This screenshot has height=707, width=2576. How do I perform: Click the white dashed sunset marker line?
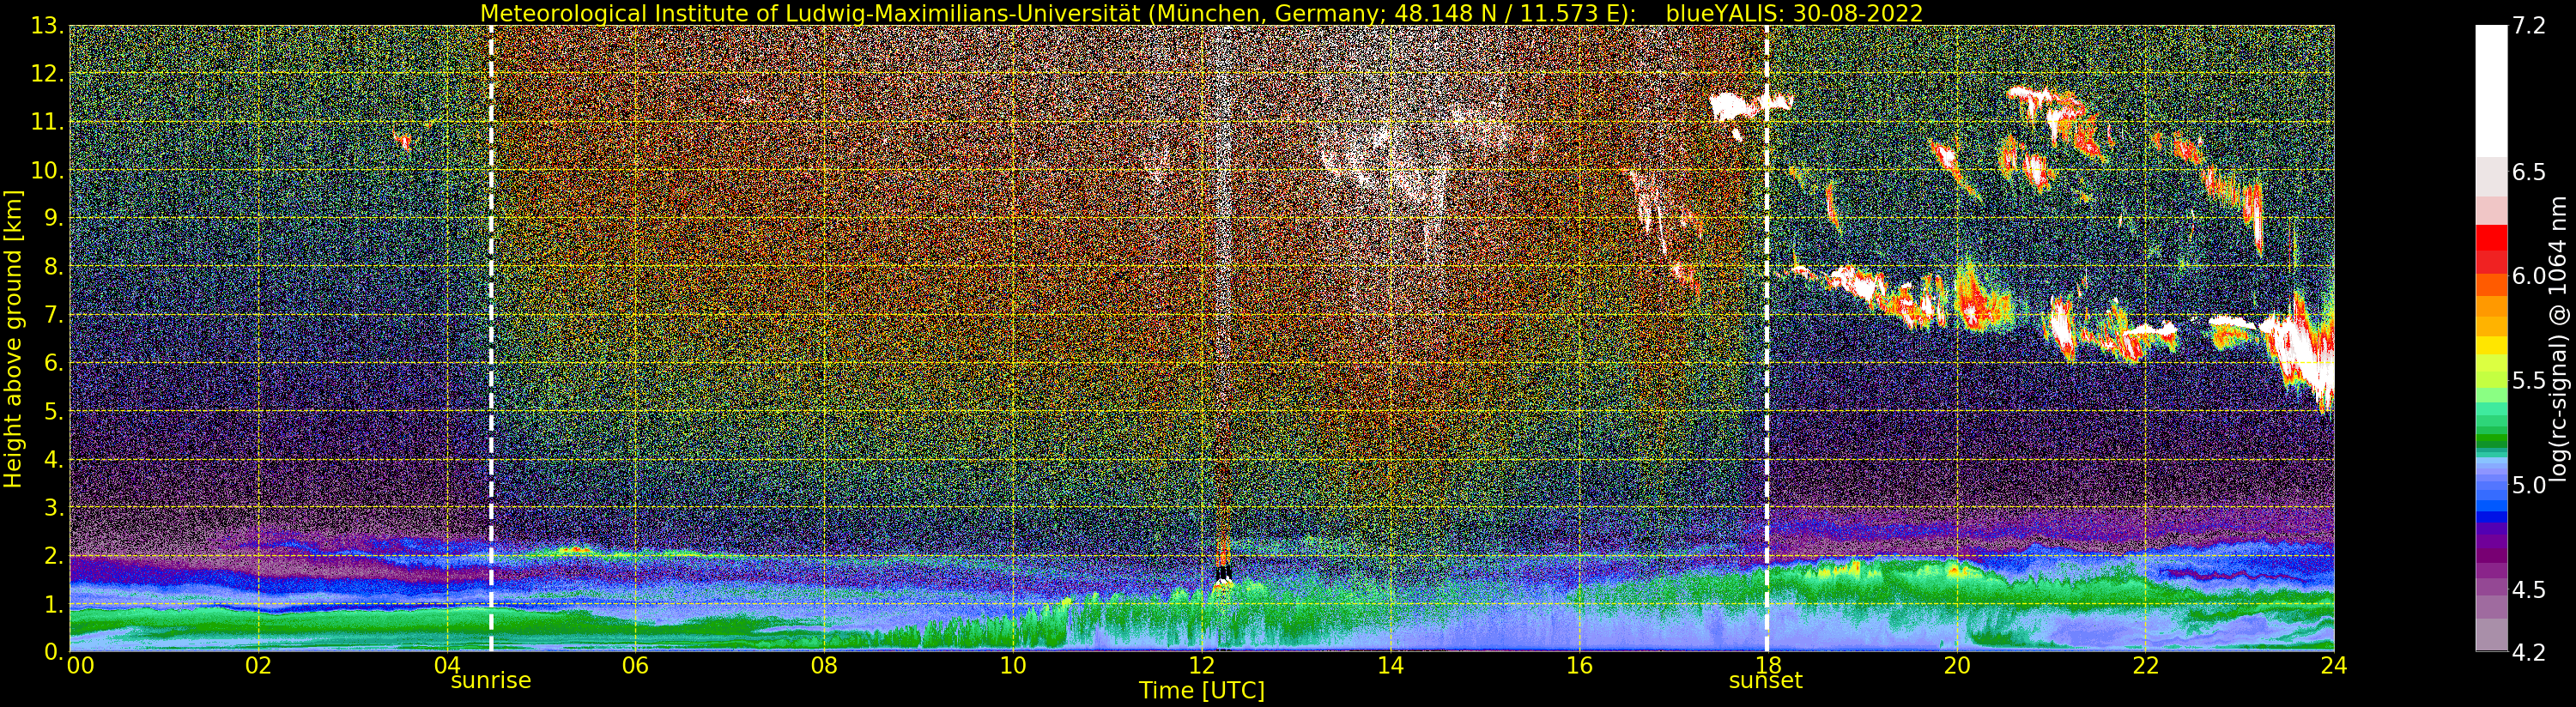pyautogui.click(x=1767, y=338)
